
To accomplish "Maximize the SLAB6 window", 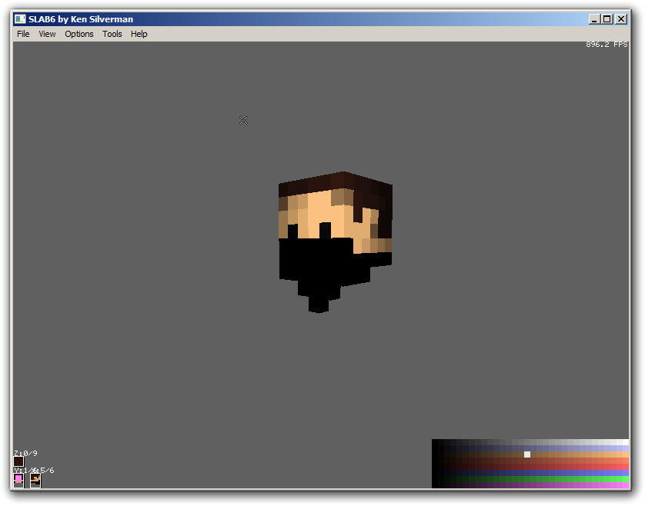I will coord(607,19).
